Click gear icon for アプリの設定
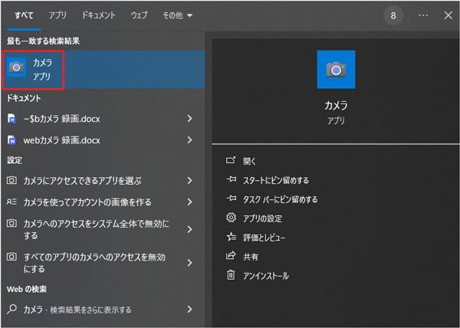The height and width of the screenshot is (328, 460). click(x=232, y=218)
